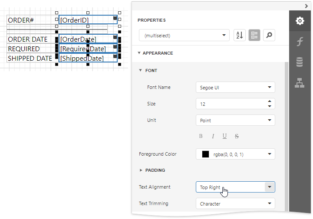Open the Unit Point dropdown

point(270,121)
